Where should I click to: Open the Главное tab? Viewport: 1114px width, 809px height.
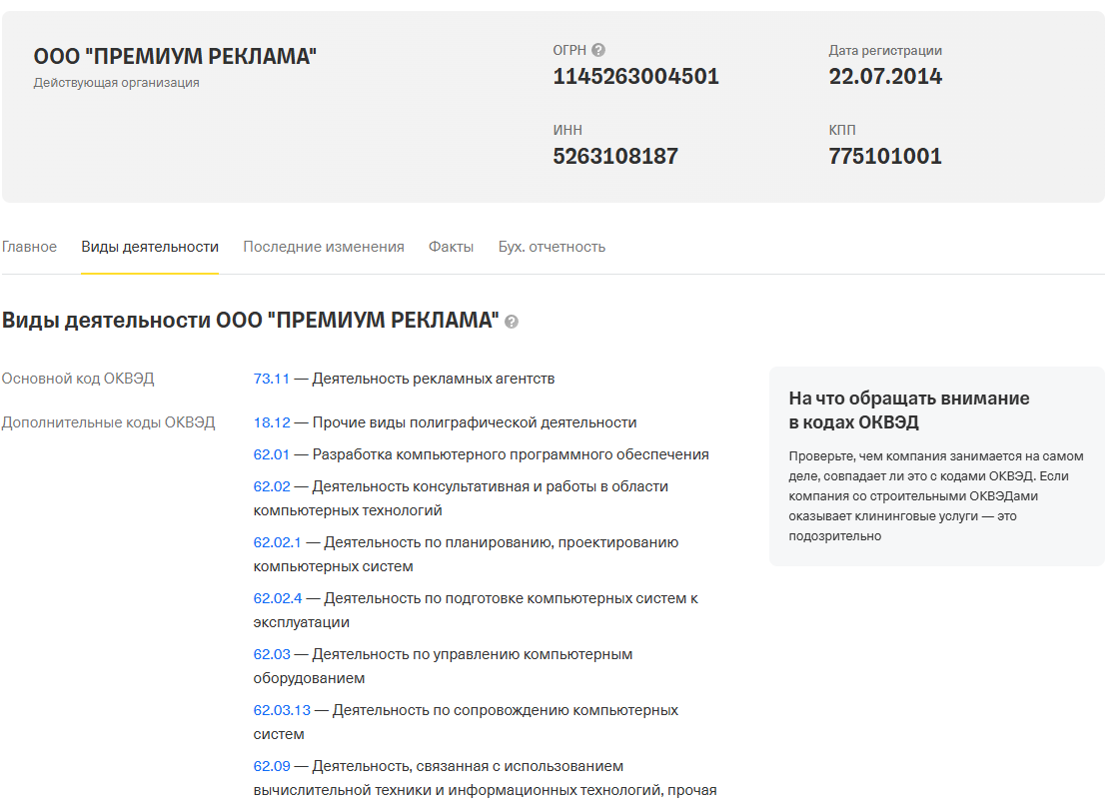click(x=29, y=247)
